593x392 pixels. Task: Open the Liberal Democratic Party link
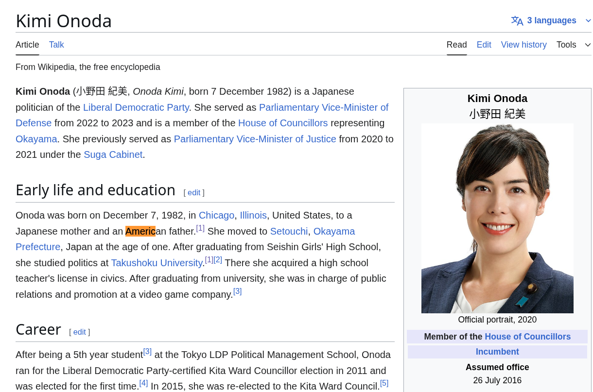[136, 107]
